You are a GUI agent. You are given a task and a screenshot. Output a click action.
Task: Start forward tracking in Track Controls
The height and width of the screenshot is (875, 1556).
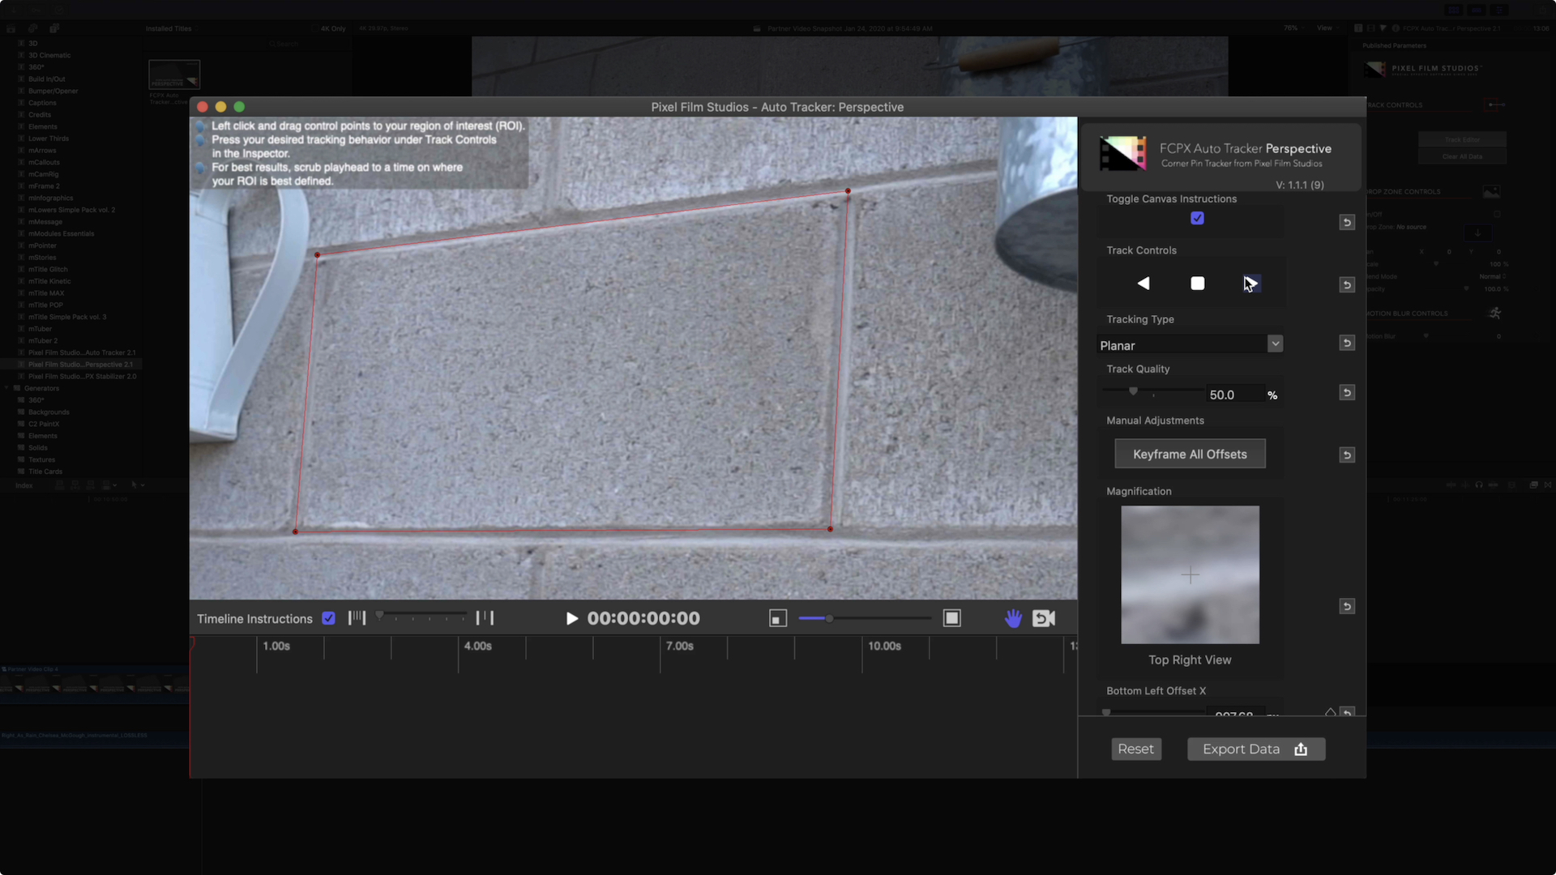point(1250,284)
